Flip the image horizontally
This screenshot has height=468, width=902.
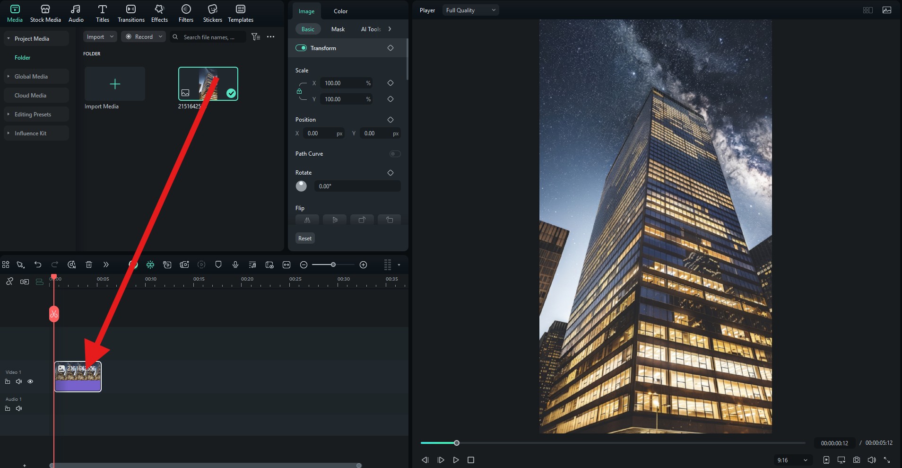[307, 220]
